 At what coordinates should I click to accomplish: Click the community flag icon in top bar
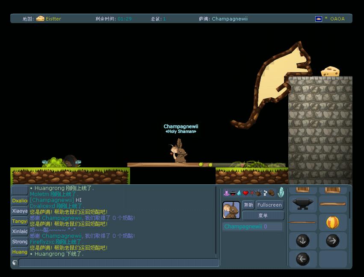[319, 19]
